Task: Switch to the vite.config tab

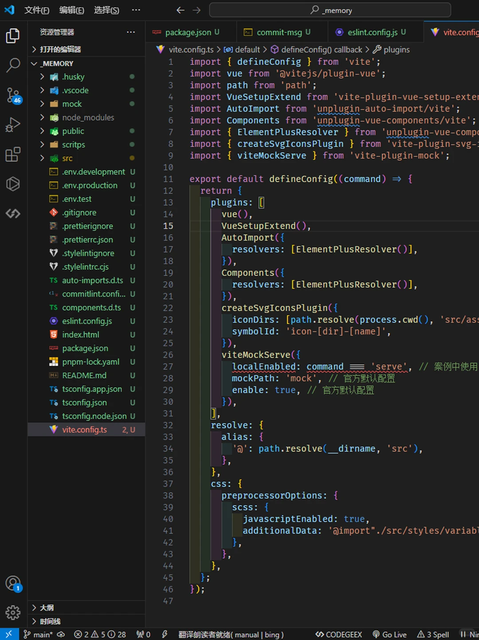Action: tap(452, 32)
